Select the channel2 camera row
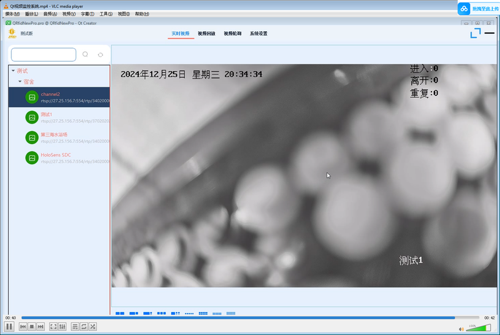The width and height of the screenshot is (500, 335). click(59, 97)
